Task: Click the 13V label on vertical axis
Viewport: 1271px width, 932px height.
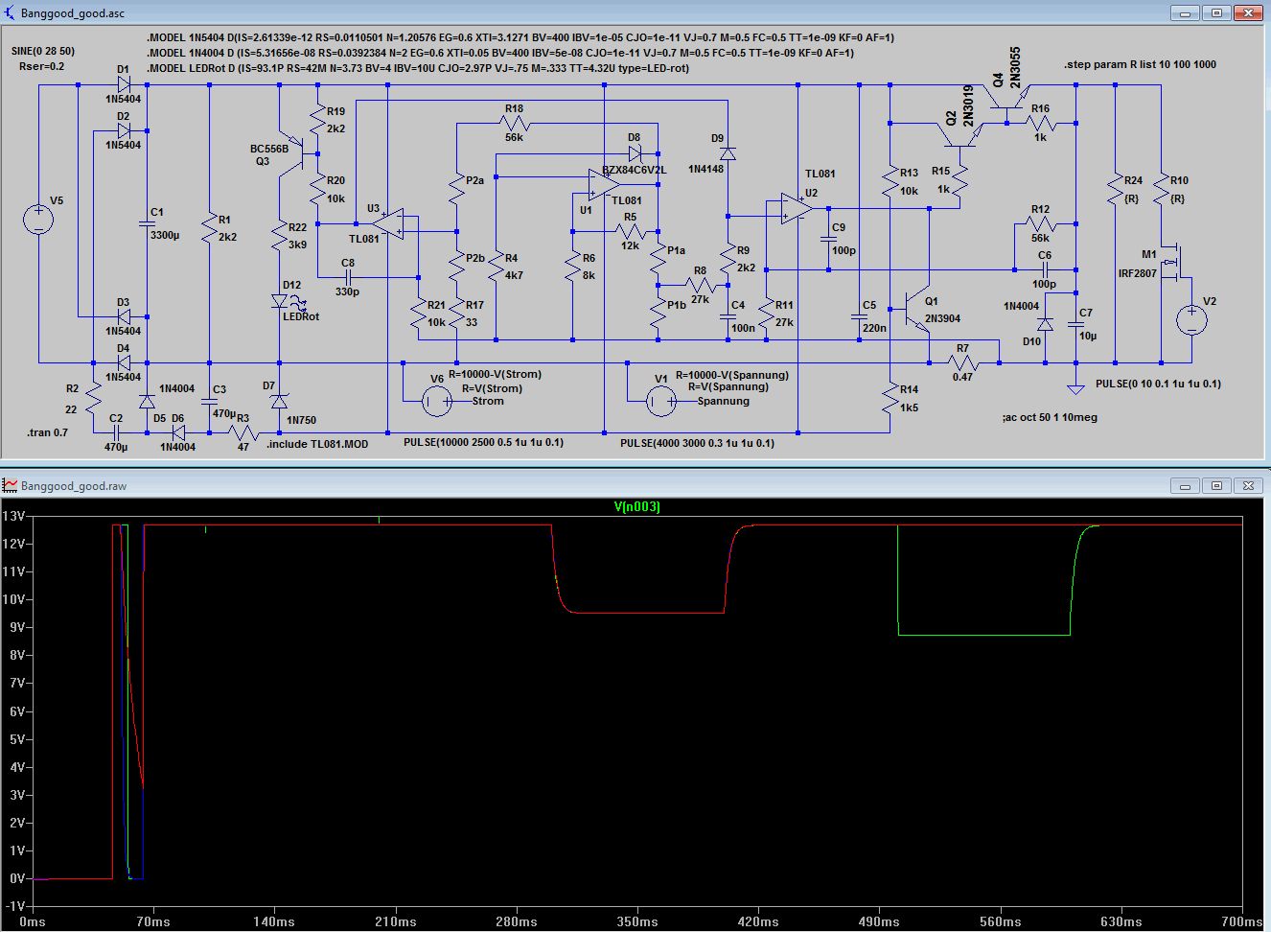Action: tap(13, 515)
